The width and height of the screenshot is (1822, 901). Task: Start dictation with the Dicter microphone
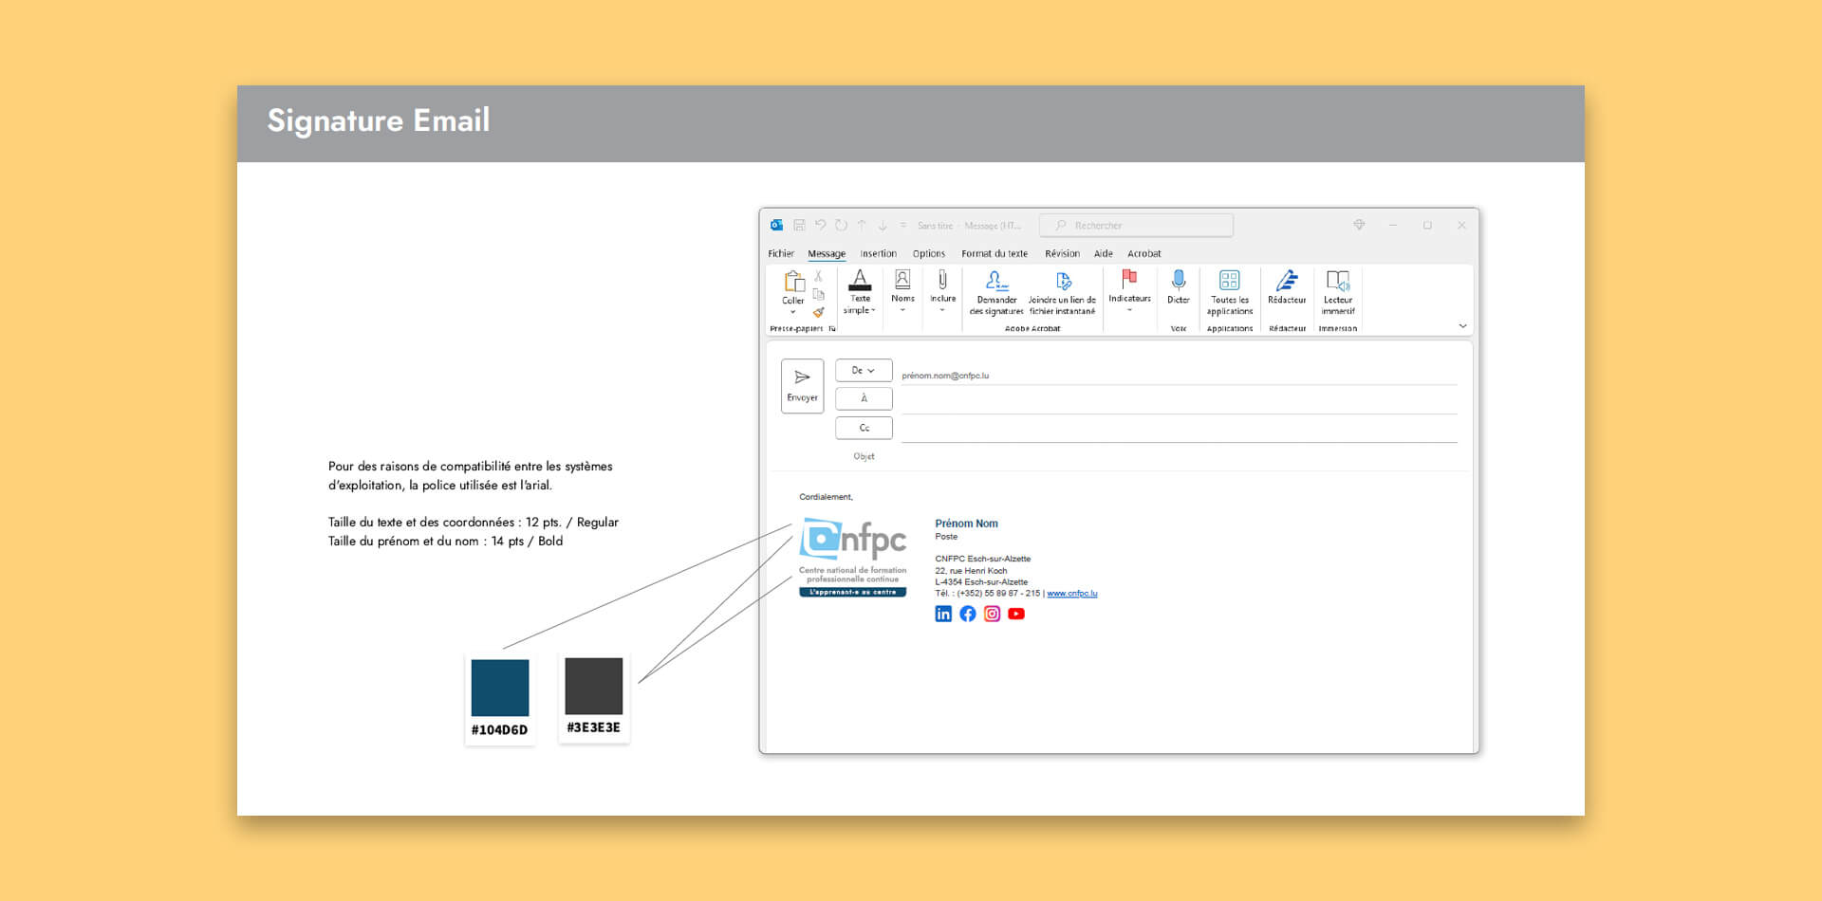coord(1178,287)
